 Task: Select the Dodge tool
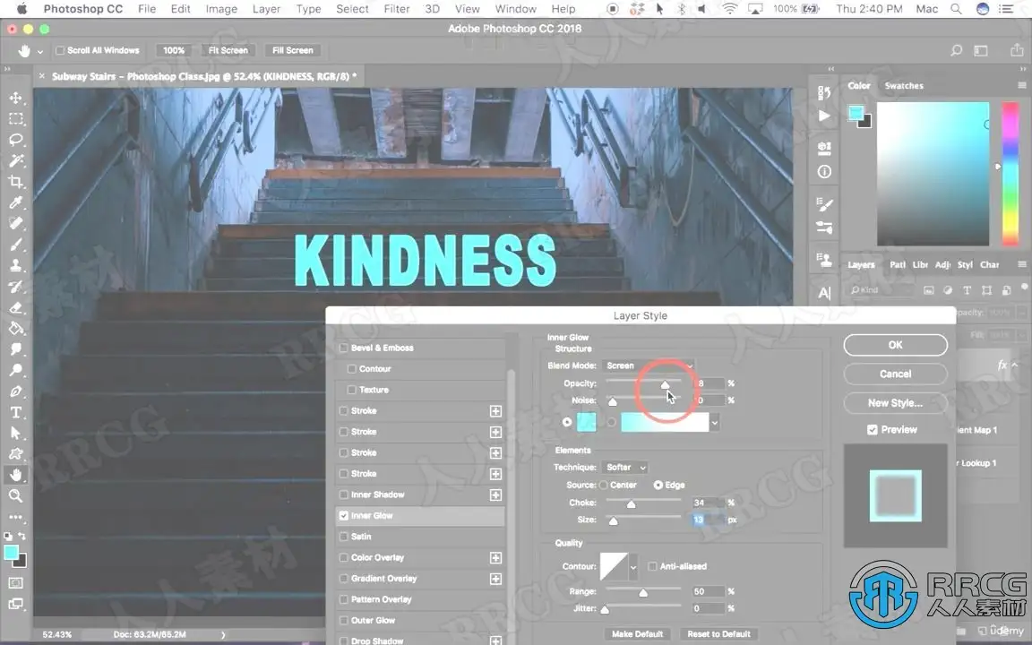coord(16,371)
